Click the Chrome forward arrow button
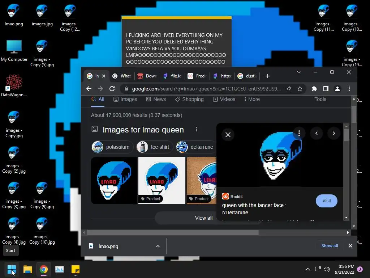The height and width of the screenshot is (278, 370). (100, 89)
